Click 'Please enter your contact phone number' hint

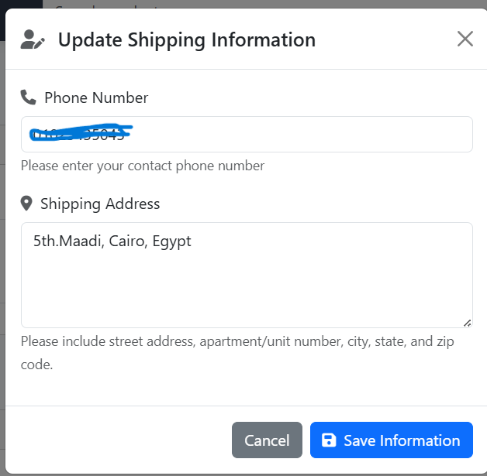coord(143,166)
